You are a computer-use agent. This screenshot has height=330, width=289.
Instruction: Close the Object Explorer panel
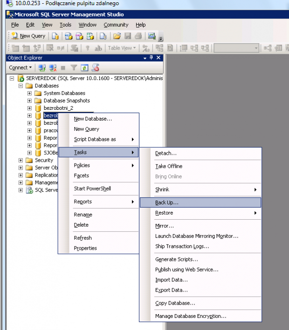(158, 57)
